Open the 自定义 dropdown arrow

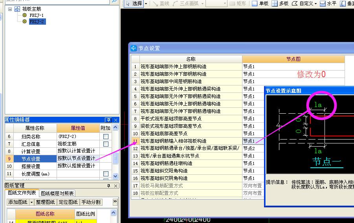(315, 4)
